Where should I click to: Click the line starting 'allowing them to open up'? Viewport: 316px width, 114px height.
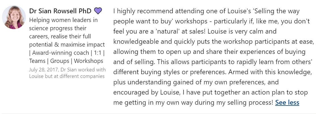(x=210, y=52)
